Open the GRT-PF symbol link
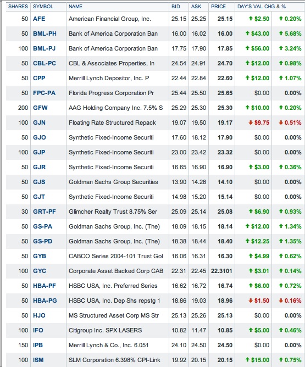 45,212
